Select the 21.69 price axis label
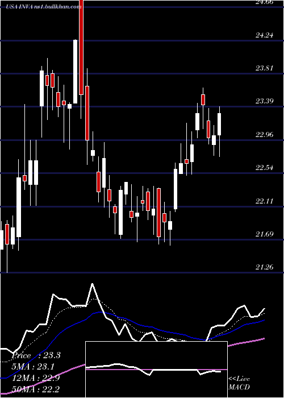 [x=265, y=234]
